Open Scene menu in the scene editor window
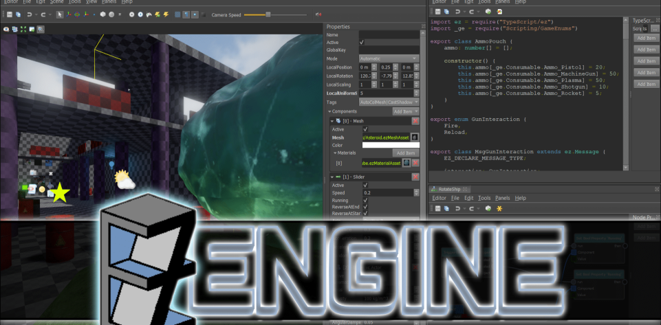661x325 pixels. [x=56, y=1]
